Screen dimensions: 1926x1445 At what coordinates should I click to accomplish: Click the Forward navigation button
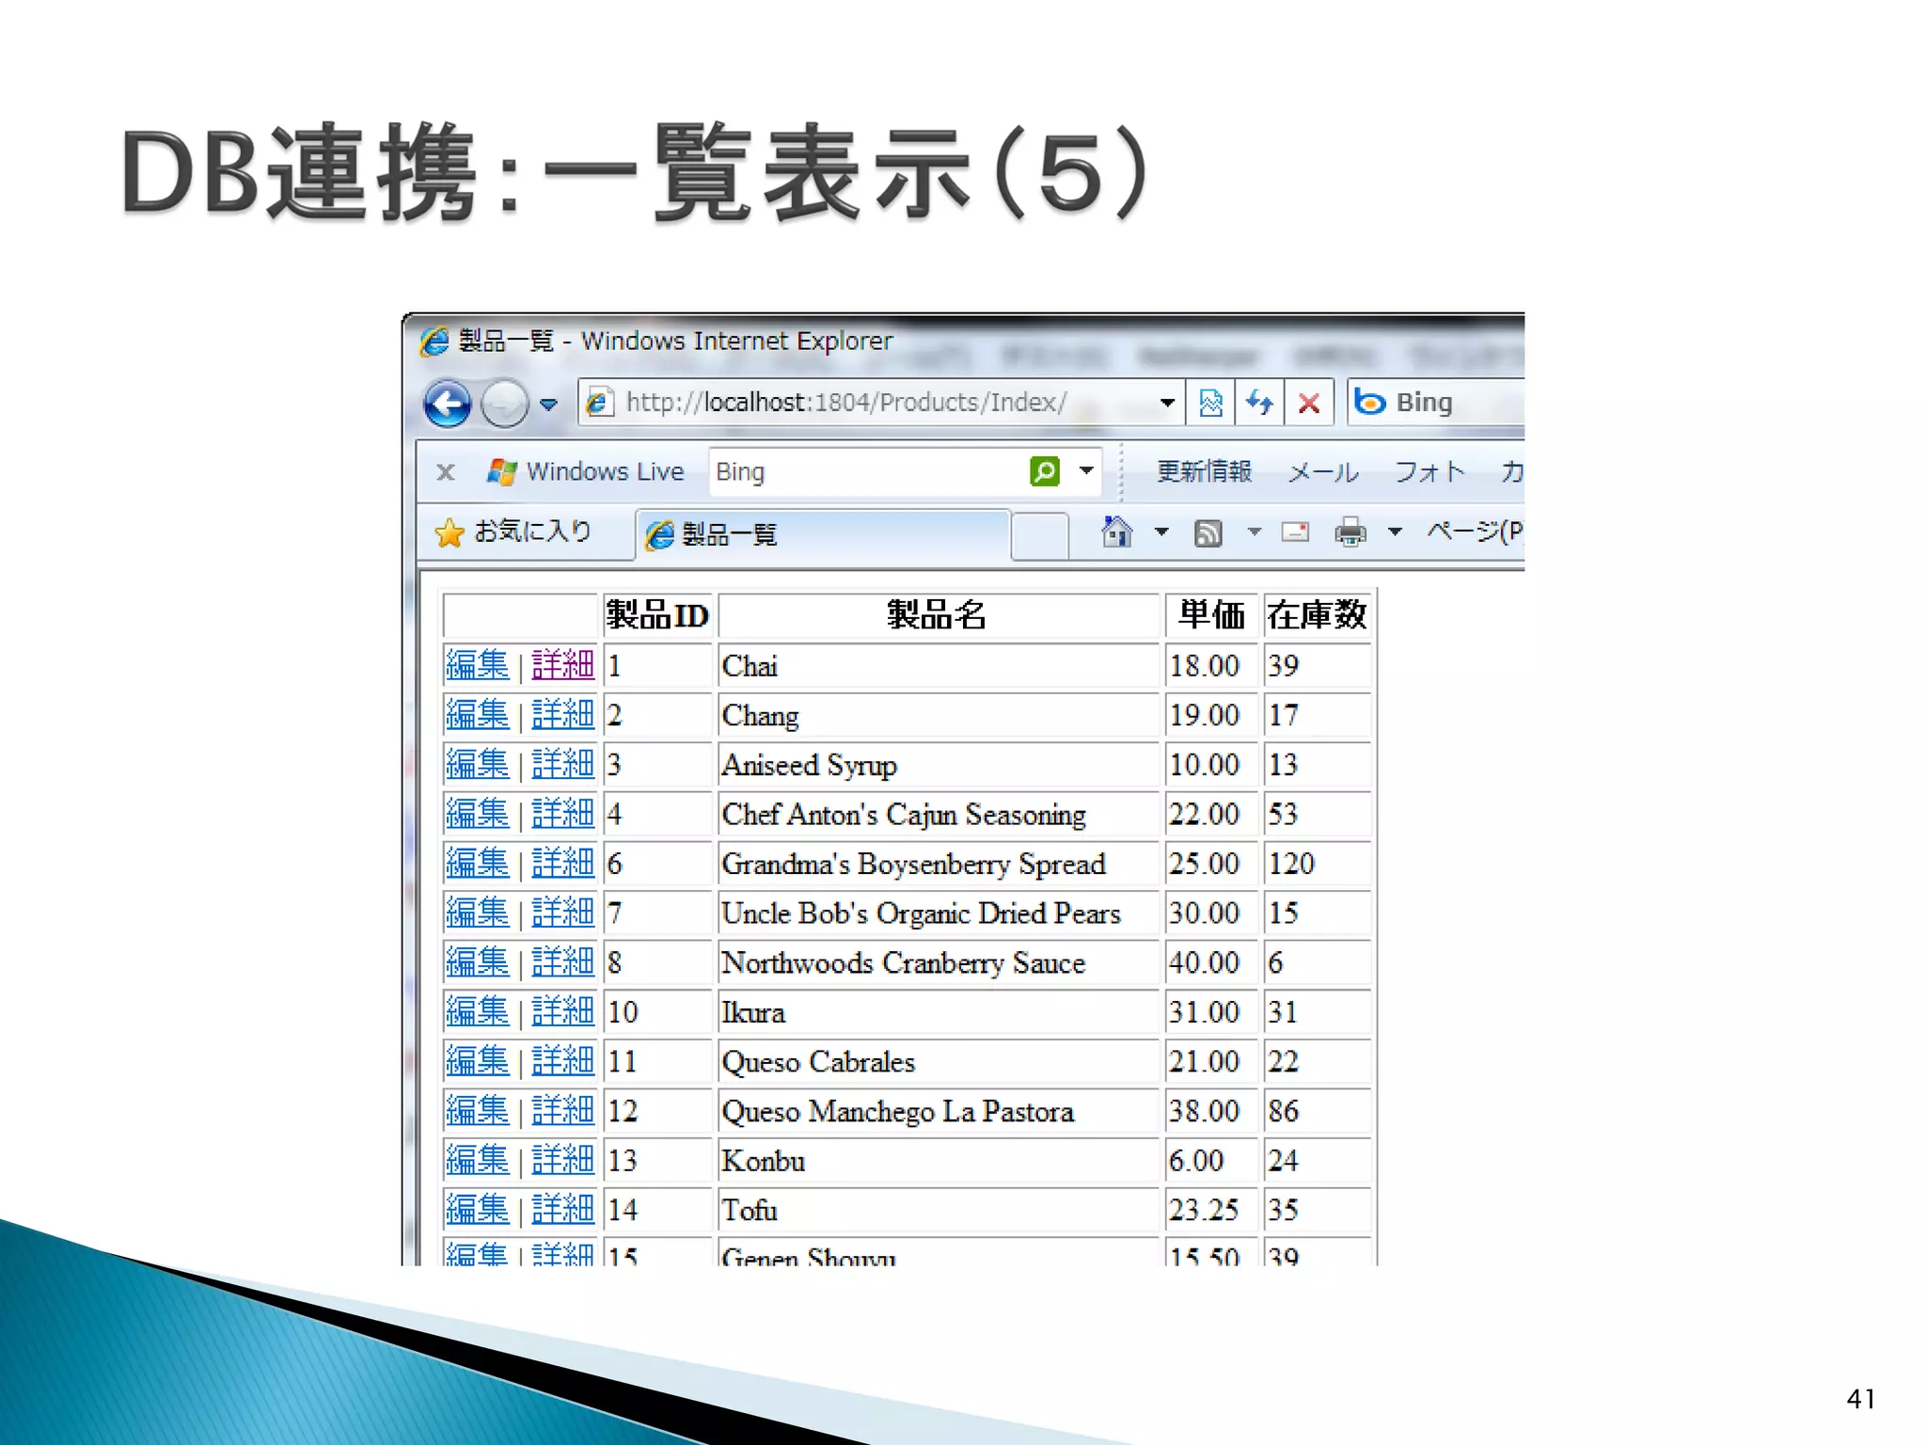tap(505, 405)
